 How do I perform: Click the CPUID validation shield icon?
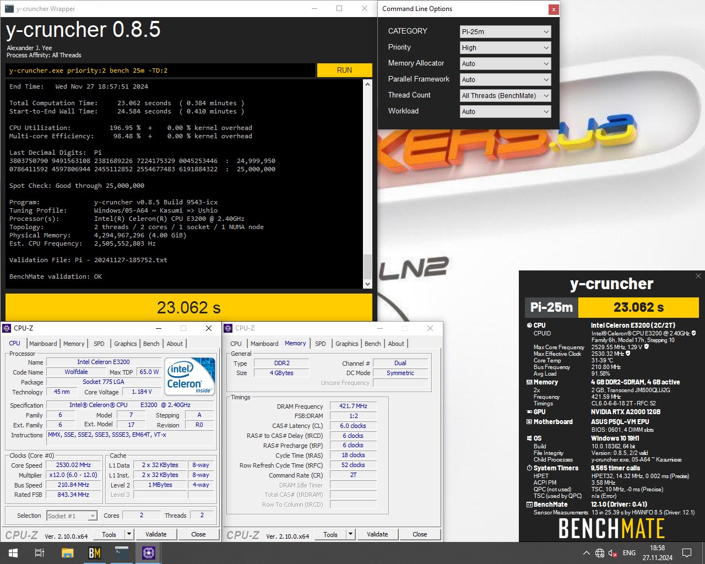click(694, 333)
